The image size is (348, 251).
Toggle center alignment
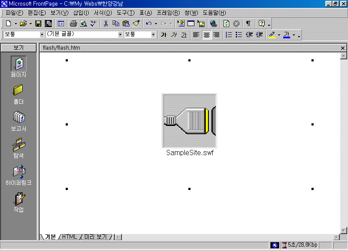(x=206, y=35)
